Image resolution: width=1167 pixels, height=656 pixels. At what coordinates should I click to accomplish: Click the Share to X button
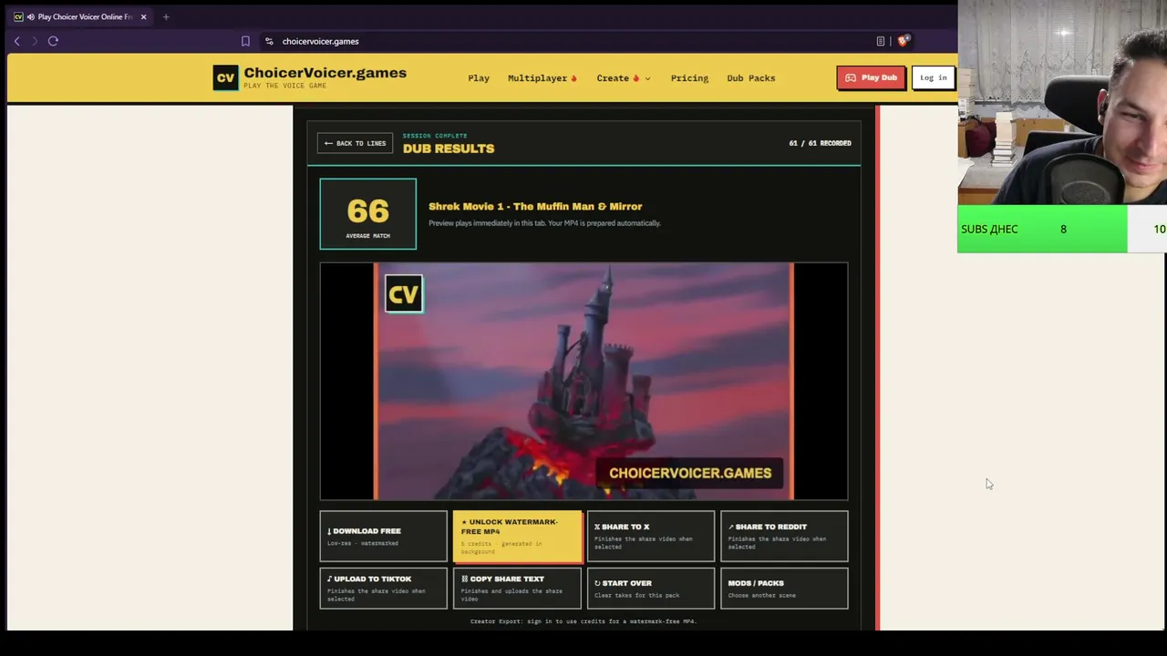(651, 536)
